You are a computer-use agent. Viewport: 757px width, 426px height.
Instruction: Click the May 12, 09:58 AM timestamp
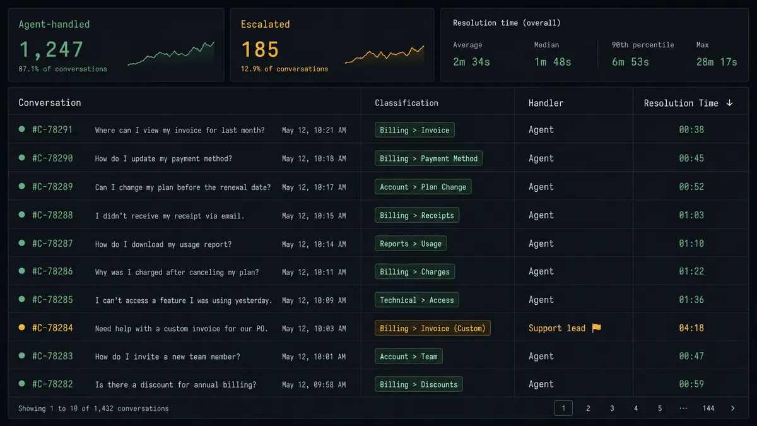pos(314,384)
